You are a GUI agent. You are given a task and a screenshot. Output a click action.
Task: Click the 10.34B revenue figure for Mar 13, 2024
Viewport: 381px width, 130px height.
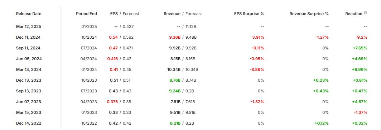[174, 69]
